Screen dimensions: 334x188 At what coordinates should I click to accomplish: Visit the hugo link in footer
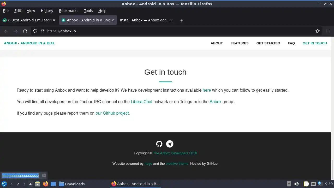pos(148,164)
